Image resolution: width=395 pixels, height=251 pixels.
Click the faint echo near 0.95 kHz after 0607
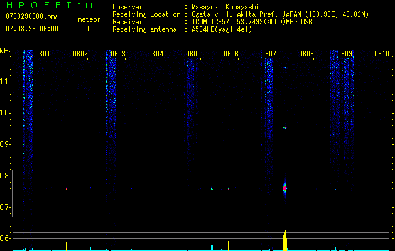[284, 128]
